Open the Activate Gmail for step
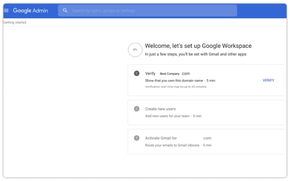Screen dimensions: 290x181 (206, 141)
